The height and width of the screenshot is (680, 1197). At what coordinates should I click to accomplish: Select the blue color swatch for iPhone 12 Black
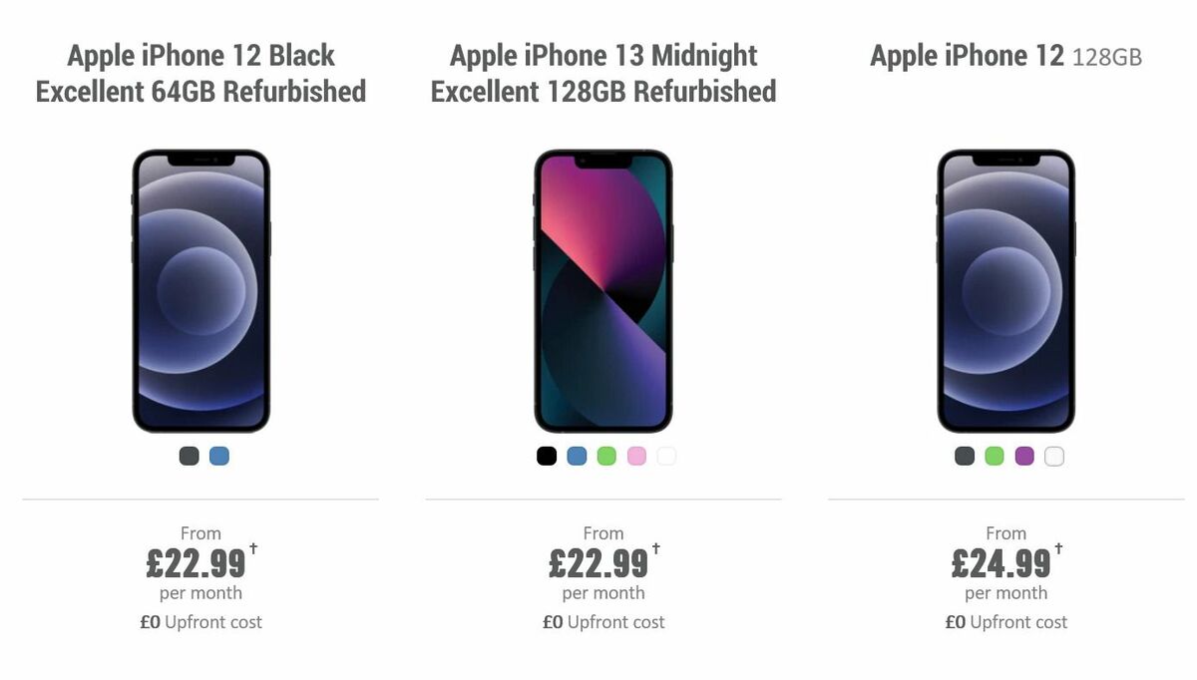[218, 456]
